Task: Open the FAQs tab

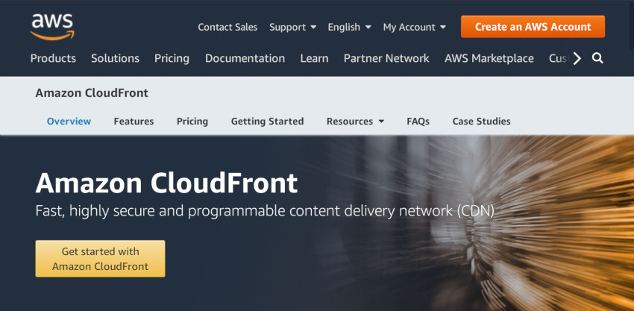Action: [418, 122]
